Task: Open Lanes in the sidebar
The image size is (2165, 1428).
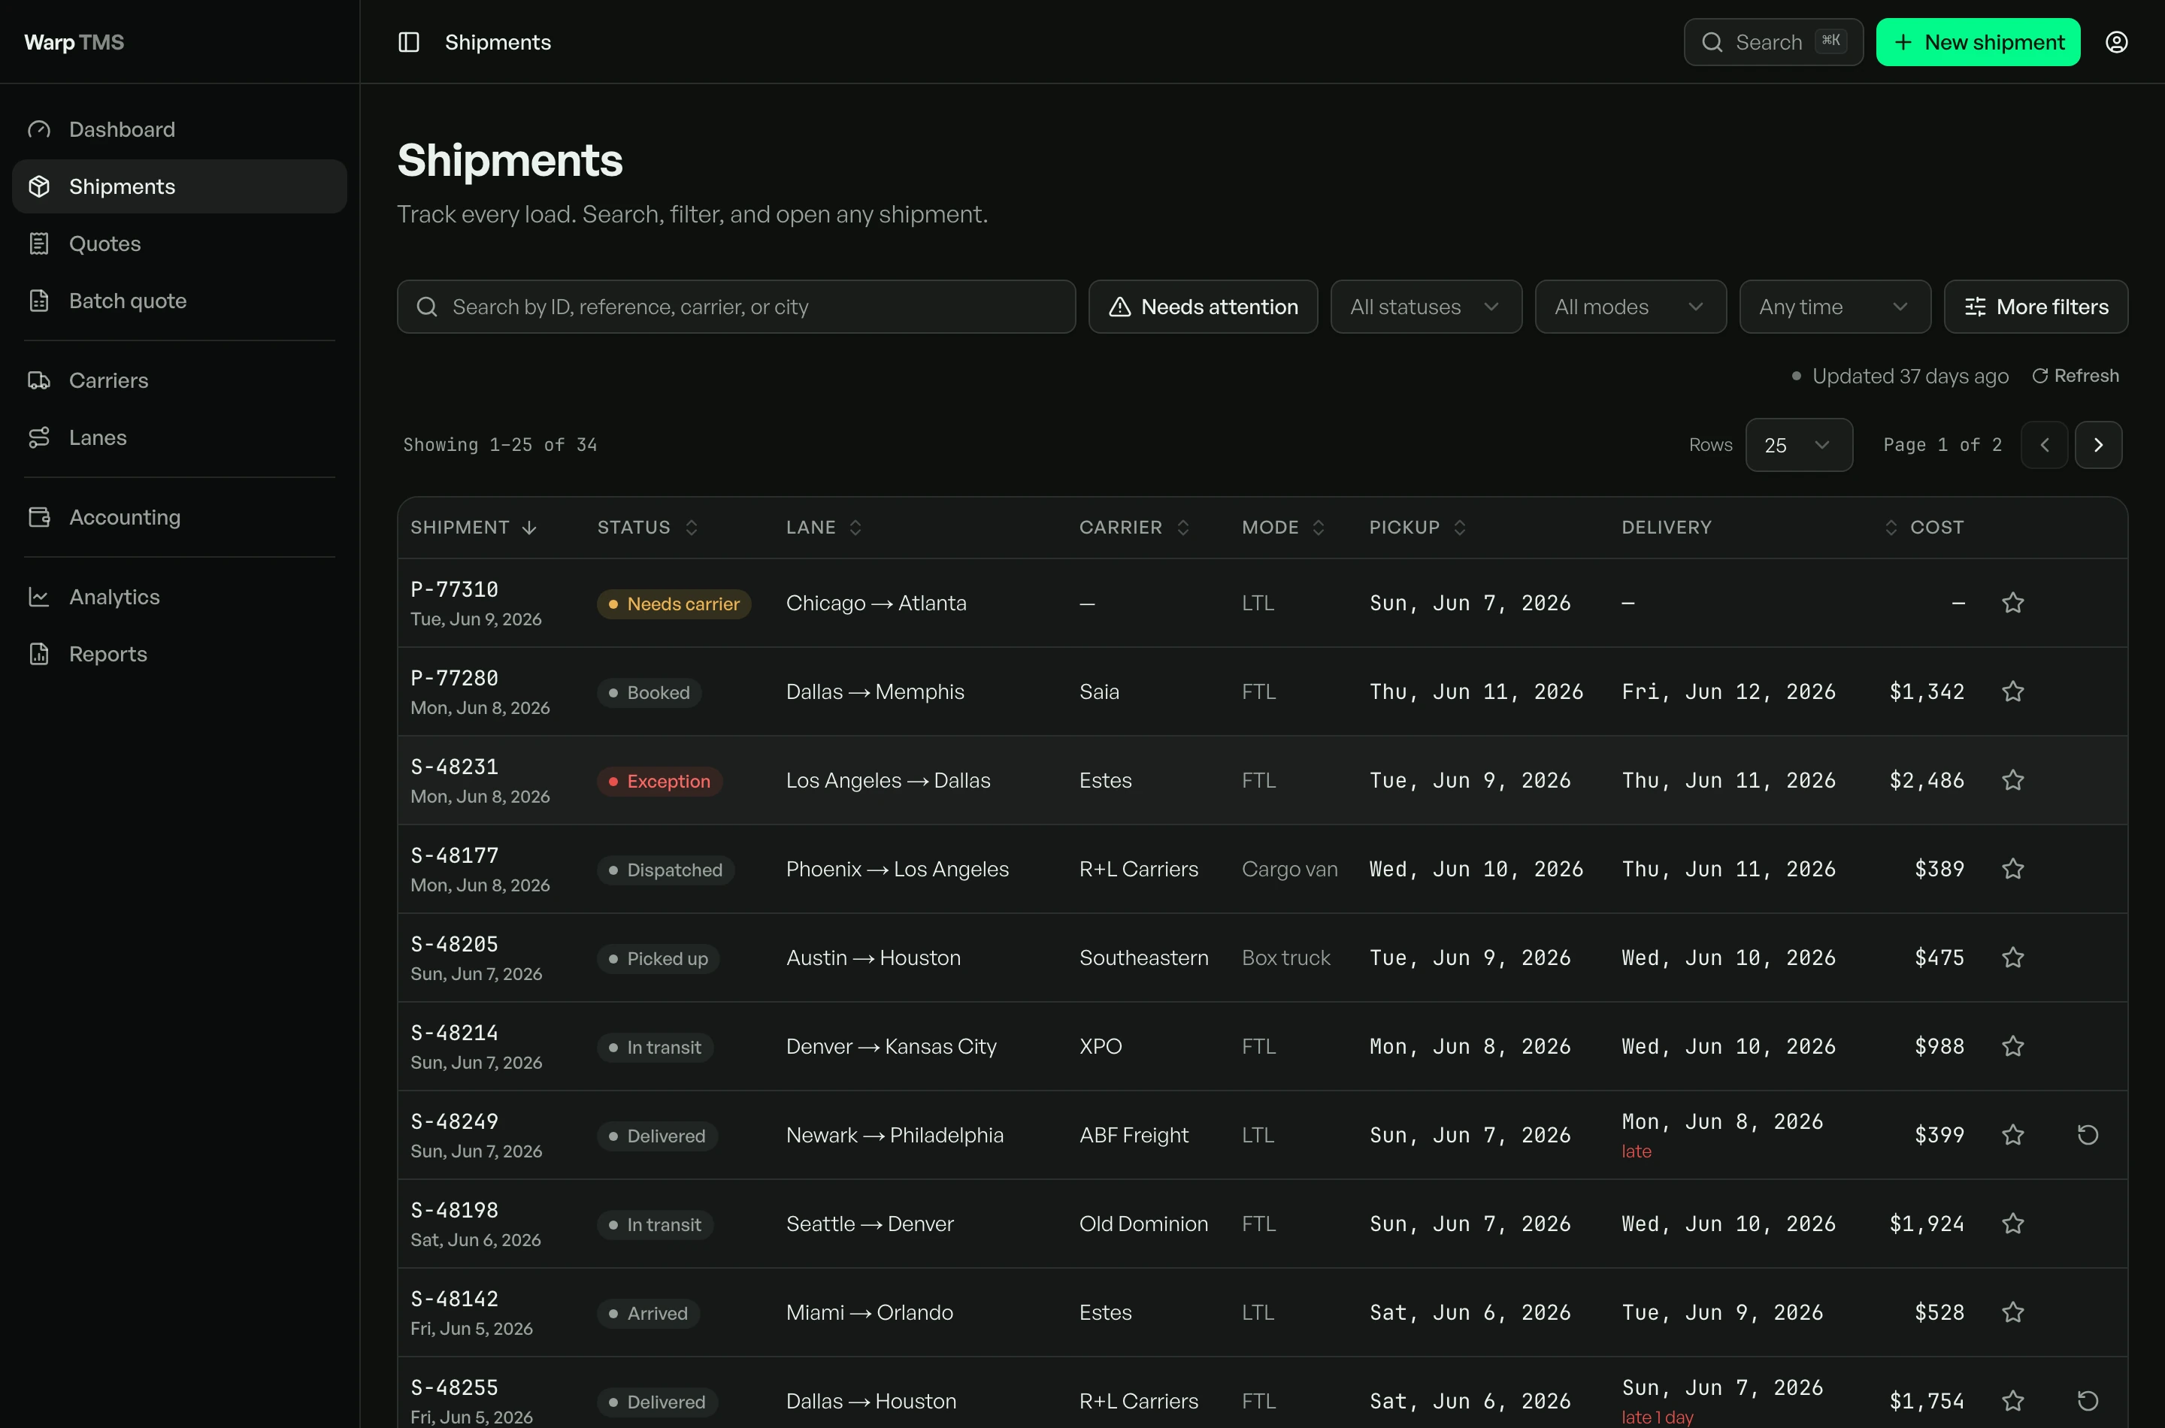Action: [180, 437]
